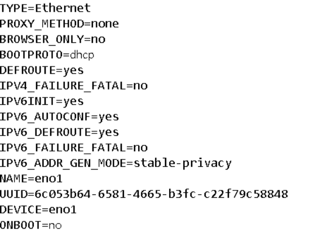Click the UUID key text
315x245 pixels.
click(14, 194)
